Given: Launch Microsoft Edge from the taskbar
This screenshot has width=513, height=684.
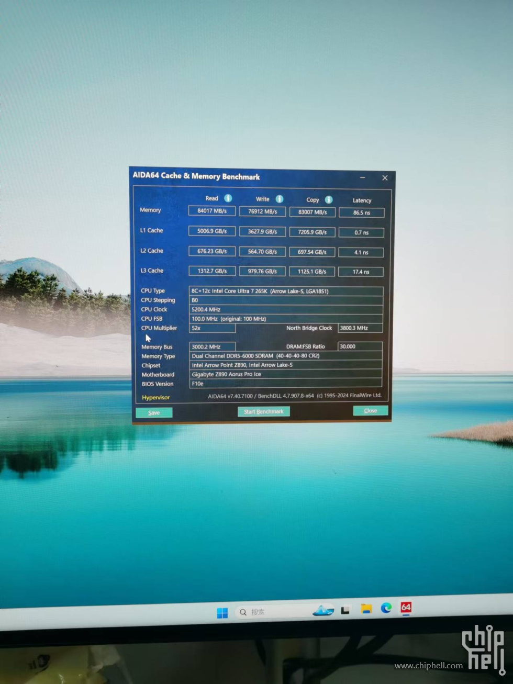Looking at the screenshot, I should click(386, 608).
